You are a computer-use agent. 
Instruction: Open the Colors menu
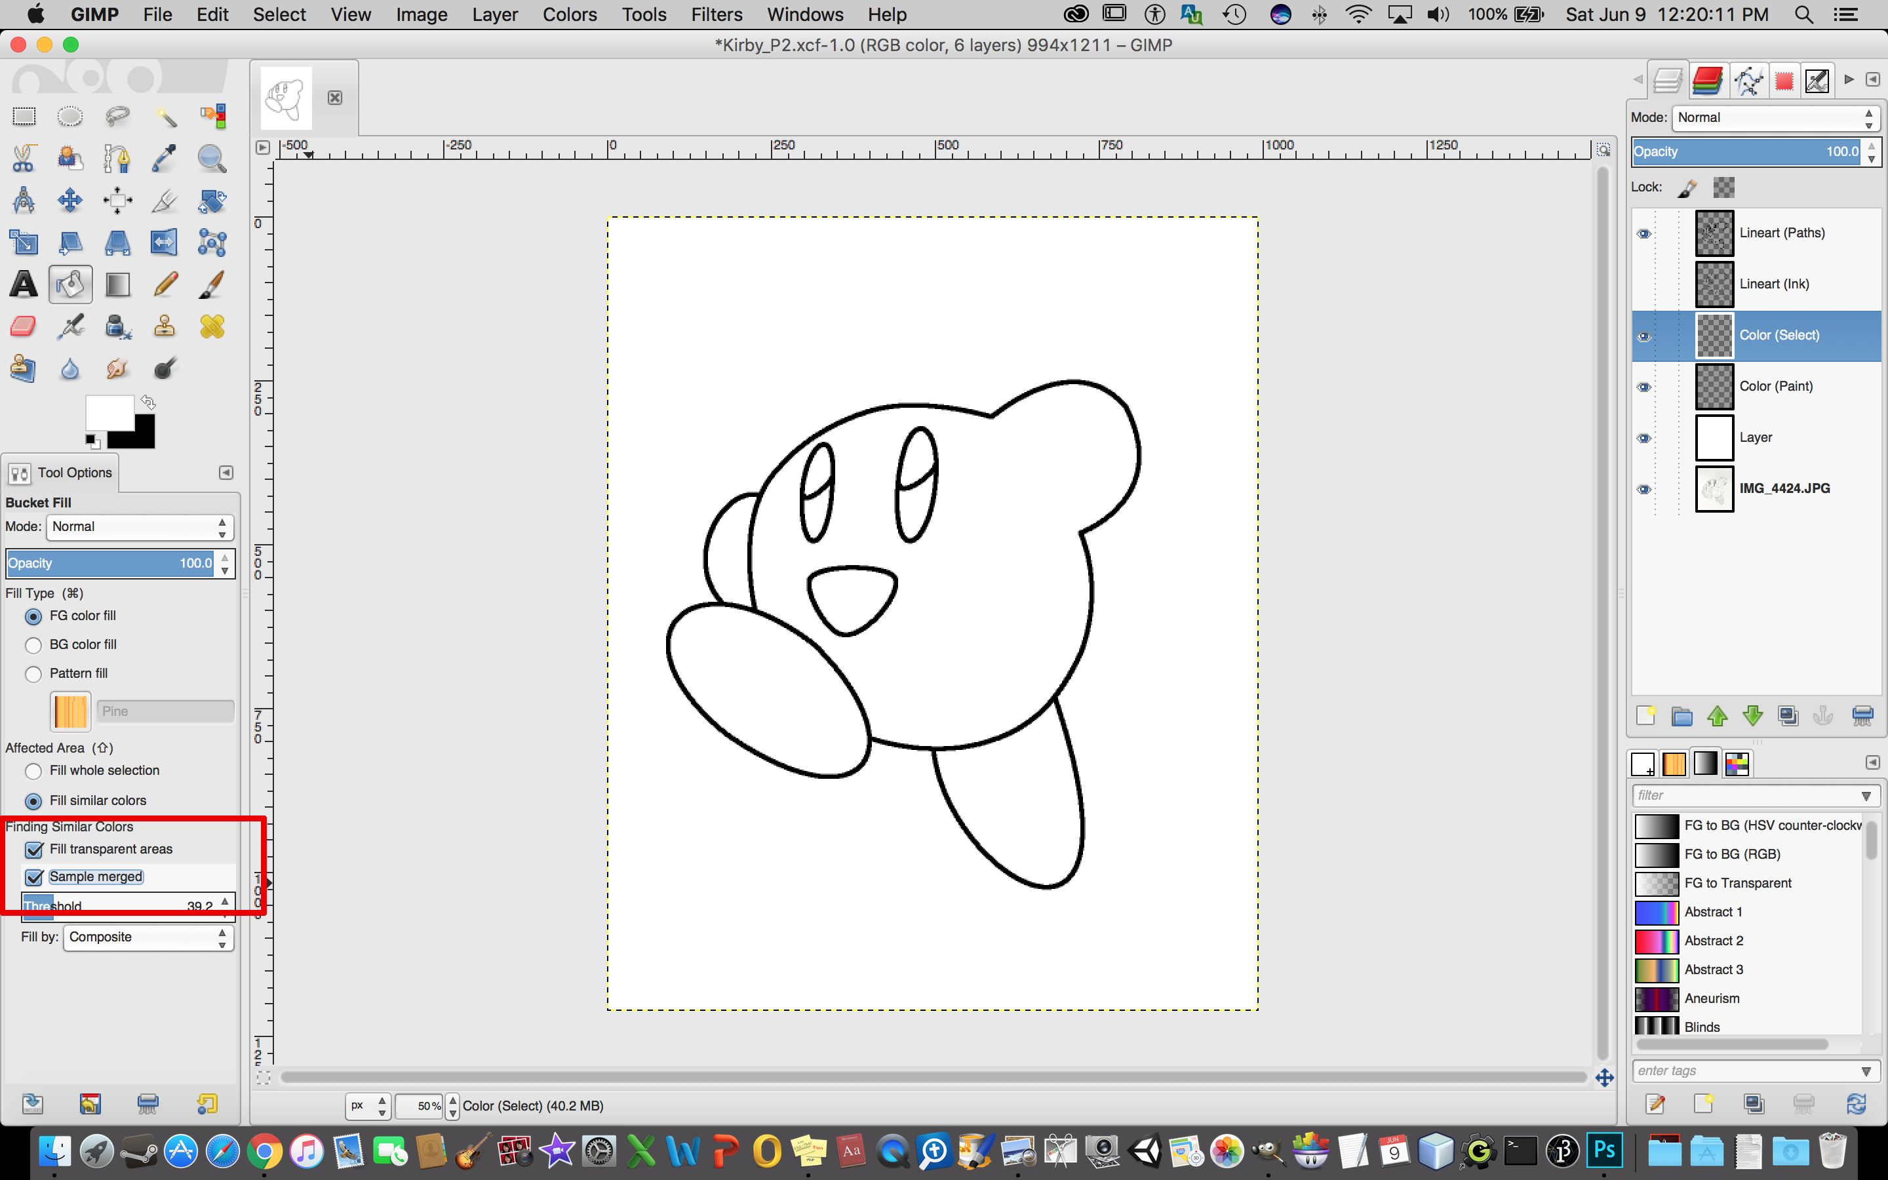pos(570,14)
